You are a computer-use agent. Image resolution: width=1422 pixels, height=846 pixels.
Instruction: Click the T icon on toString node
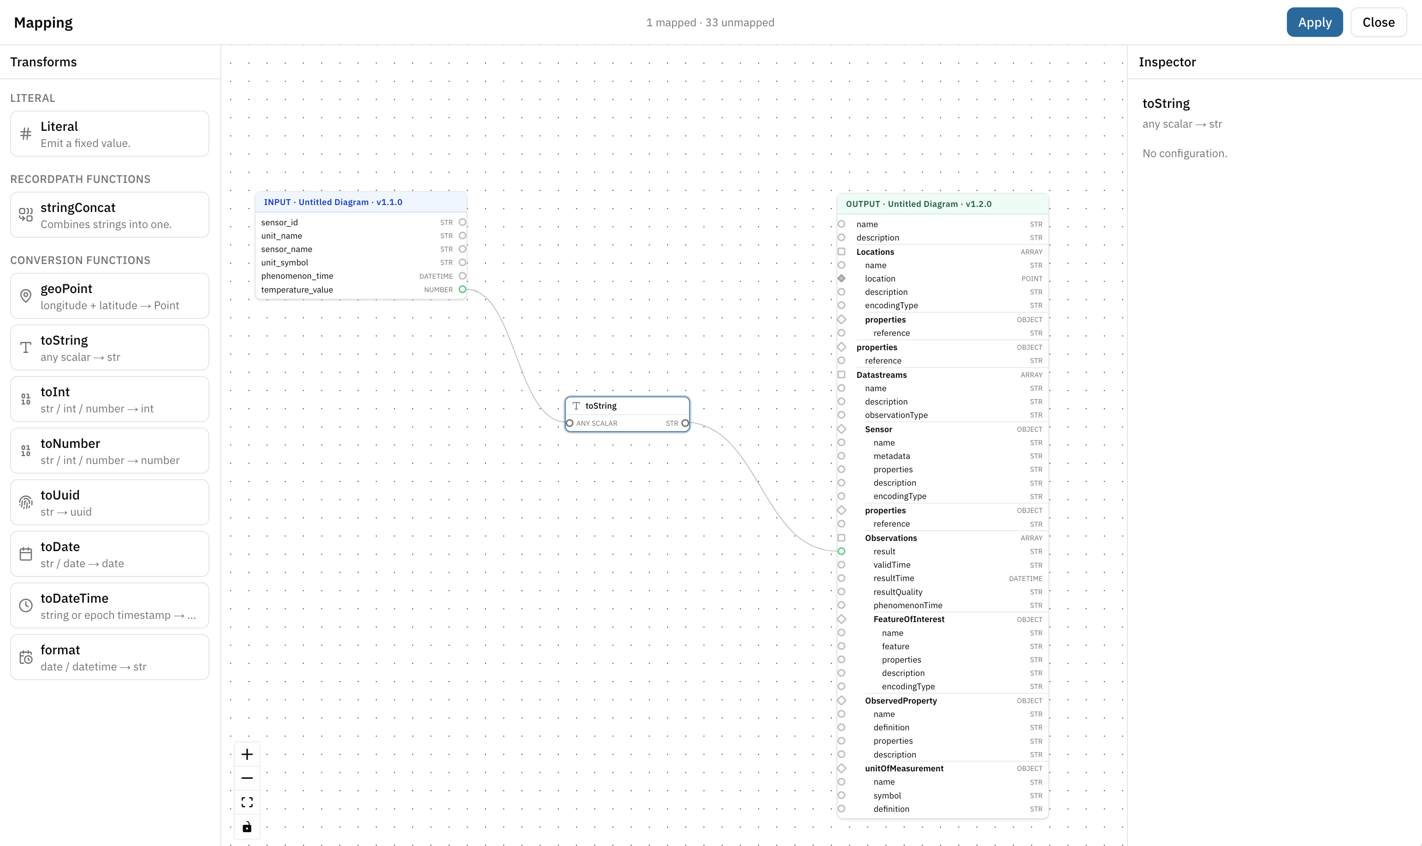pyautogui.click(x=576, y=406)
